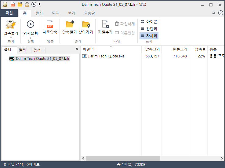Switch to the 도움말 ribbon tab
This screenshot has height=168, width=225.
pyautogui.click(x=89, y=13)
